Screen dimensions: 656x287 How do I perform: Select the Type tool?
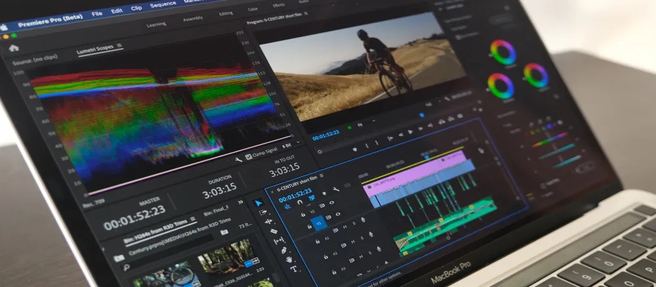(293, 269)
